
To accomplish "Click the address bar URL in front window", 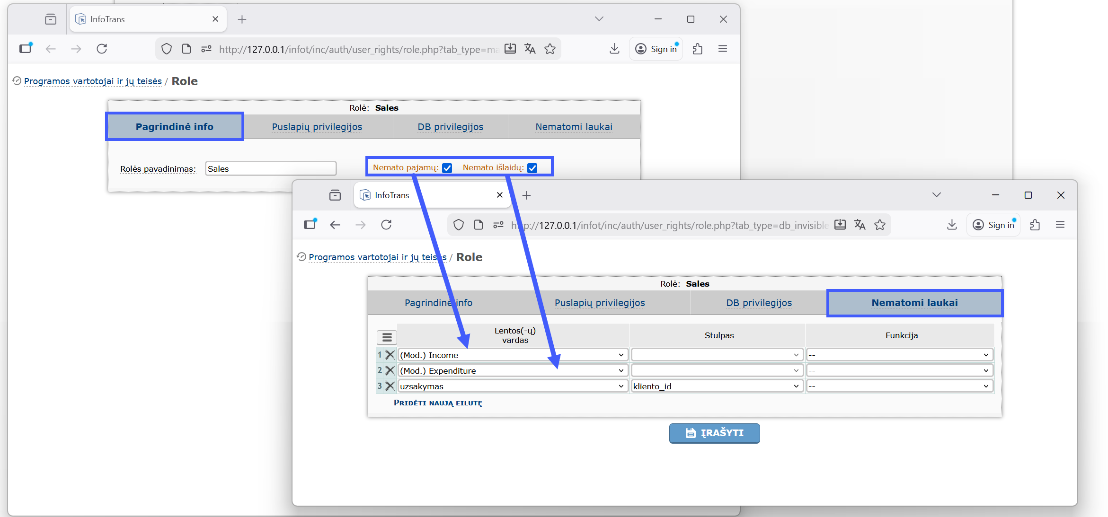I will (669, 225).
